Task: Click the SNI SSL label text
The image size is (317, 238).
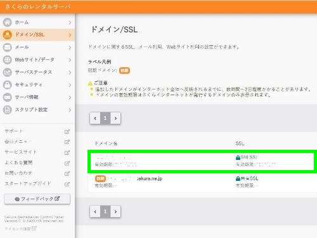Action: point(249,157)
